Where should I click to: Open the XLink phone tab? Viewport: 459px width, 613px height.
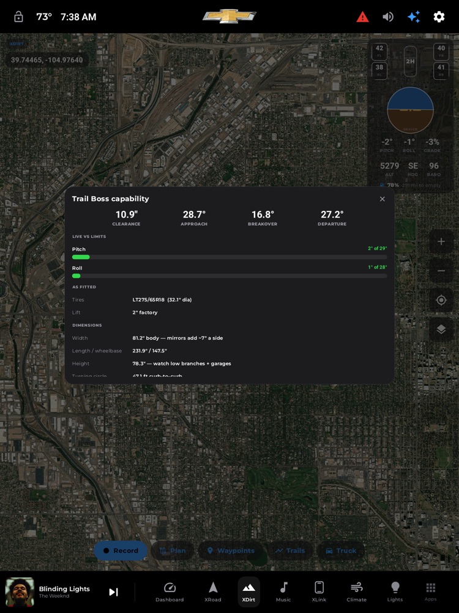tap(319, 592)
